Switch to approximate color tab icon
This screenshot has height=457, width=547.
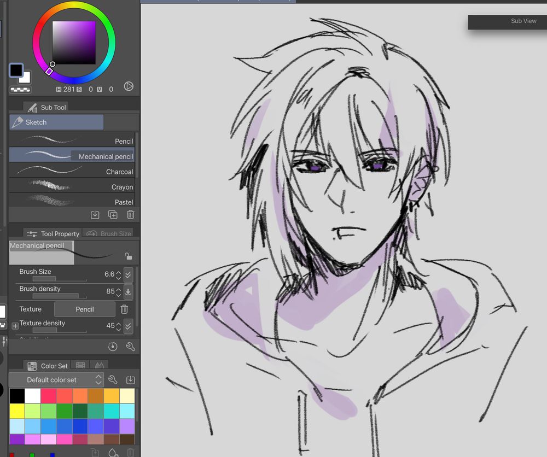point(100,365)
